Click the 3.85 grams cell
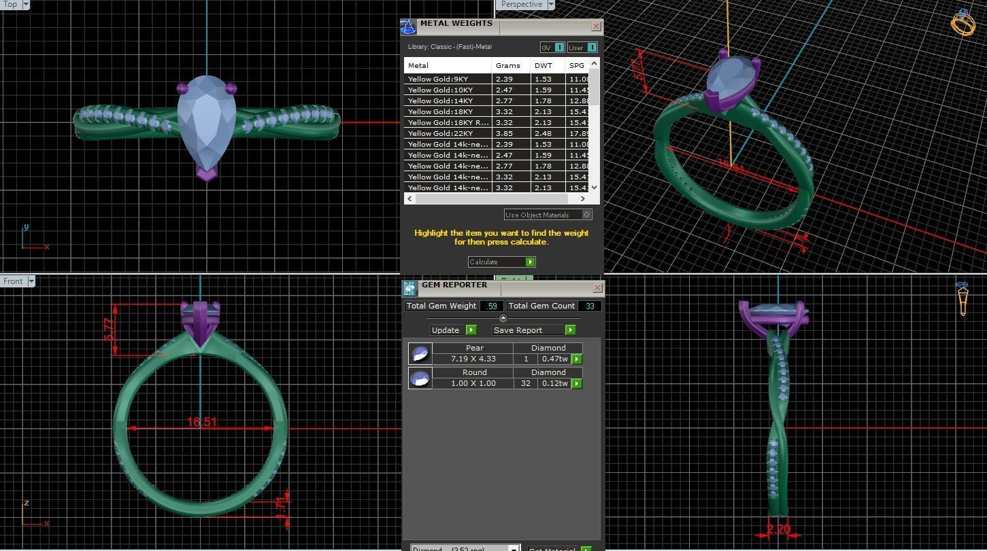 pos(512,133)
